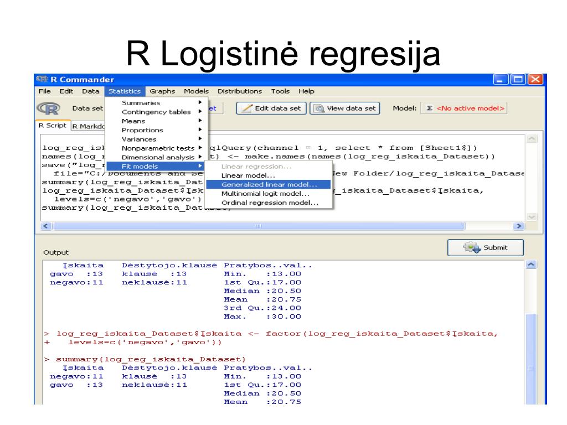Image resolution: width=567 pixels, height=425 pixels.
Task: Choose Multinomial logit model...
Action: click(269, 193)
